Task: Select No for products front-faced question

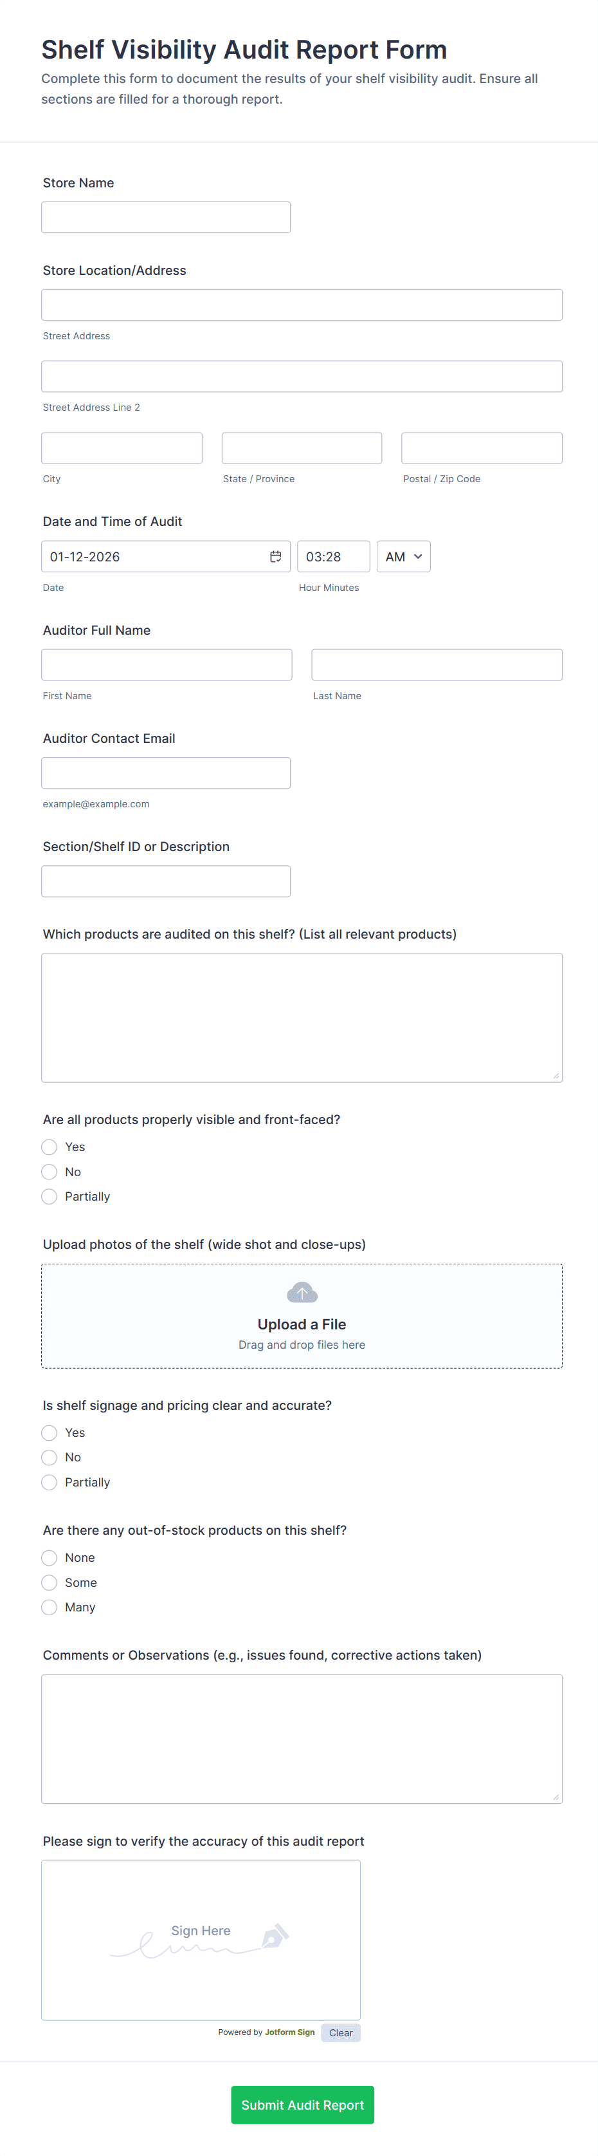Action: tap(48, 1171)
